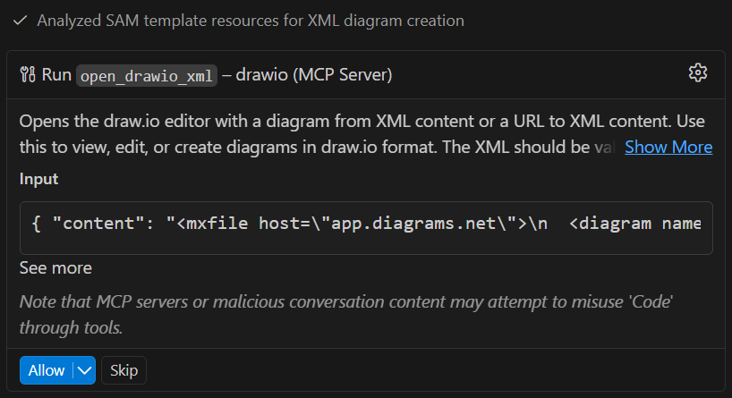The width and height of the screenshot is (732, 398).
Task: Click the mxfile host tag text in the input
Action: click(x=240, y=224)
